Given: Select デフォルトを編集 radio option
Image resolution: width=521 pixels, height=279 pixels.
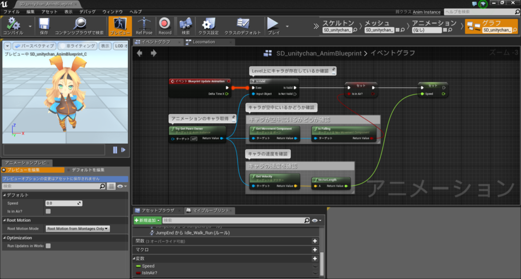Looking at the screenshot, I should click(x=85, y=170).
